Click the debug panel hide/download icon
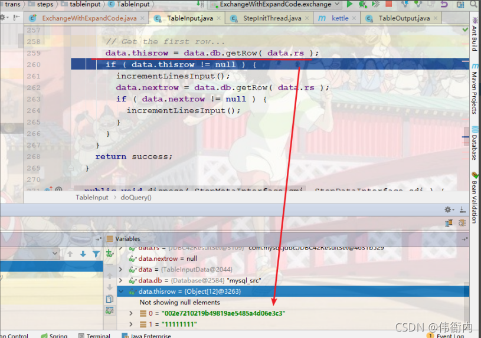Screen dimensions: 481x338 coord(462,210)
